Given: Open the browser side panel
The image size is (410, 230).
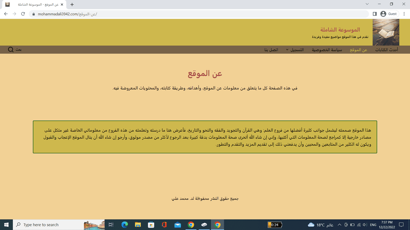Looking at the screenshot, I should [375, 14].
